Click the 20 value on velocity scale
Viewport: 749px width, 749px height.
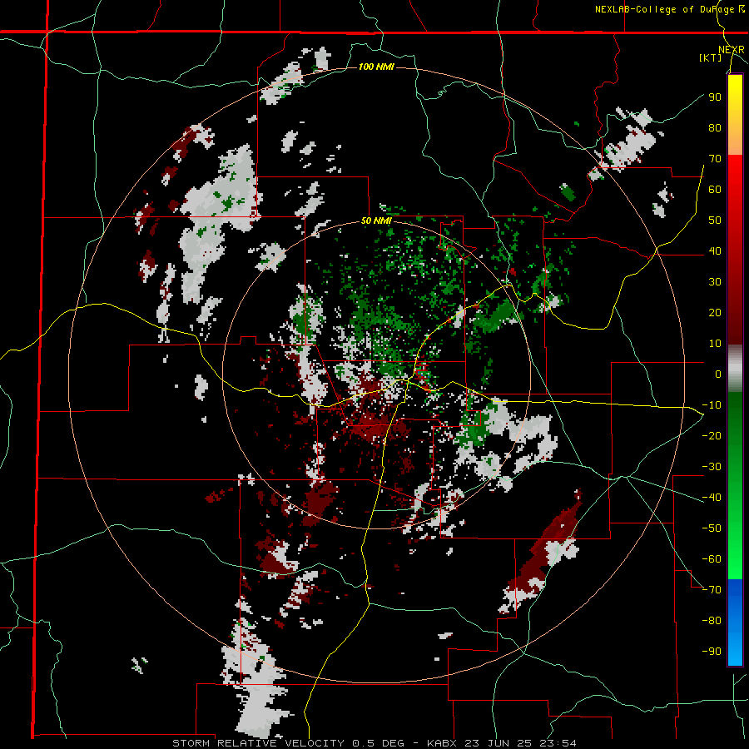tap(715, 312)
